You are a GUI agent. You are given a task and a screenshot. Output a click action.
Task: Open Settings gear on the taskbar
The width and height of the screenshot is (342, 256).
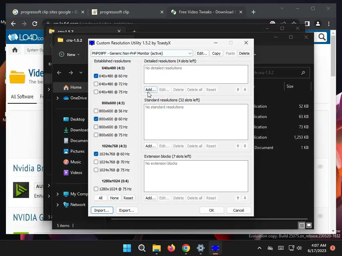200,248
